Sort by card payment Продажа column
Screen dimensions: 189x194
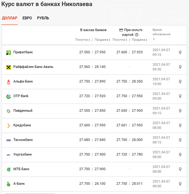click(139, 40)
